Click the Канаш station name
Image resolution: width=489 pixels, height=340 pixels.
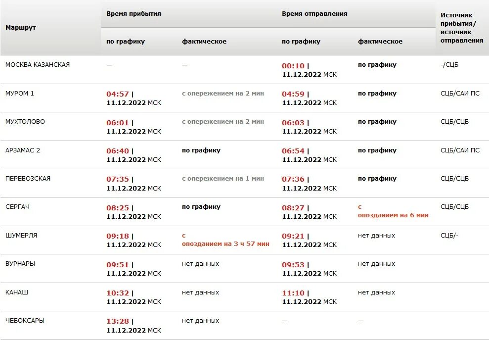tap(17, 292)
